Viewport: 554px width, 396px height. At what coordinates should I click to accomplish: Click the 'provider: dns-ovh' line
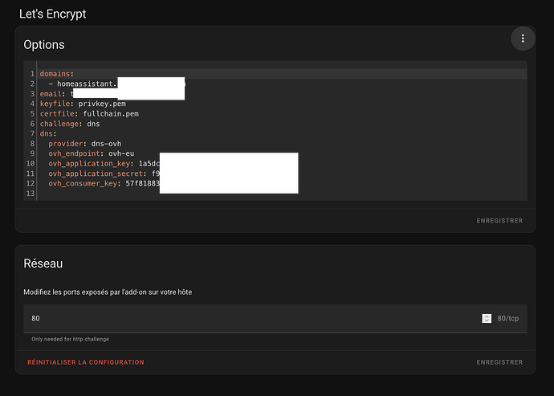88,144
